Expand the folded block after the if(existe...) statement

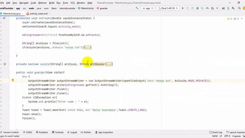point(88,48)
